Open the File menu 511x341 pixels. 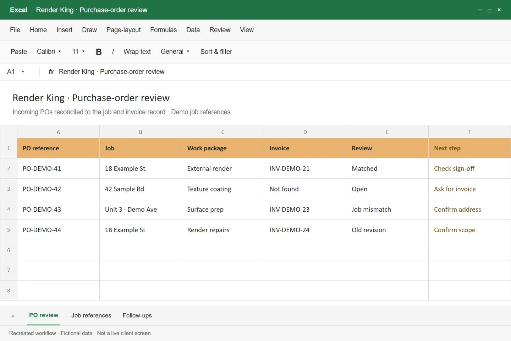coord(15,30)
